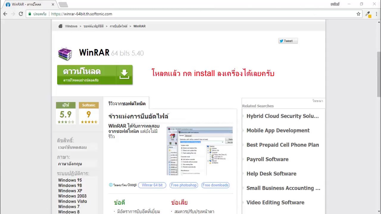Screen dimensions: 381x214
Task: Click the page vertical scrollbar thumb
Action: 379,74
